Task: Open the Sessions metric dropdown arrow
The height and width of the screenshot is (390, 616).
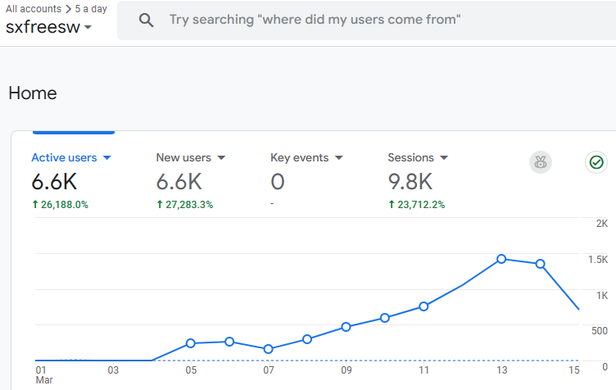Action: [444, 158]
